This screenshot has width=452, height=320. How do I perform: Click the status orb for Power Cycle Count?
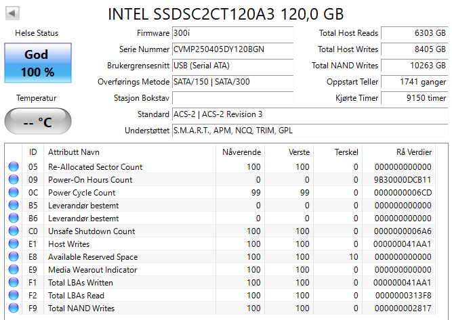tap(14, 192)
